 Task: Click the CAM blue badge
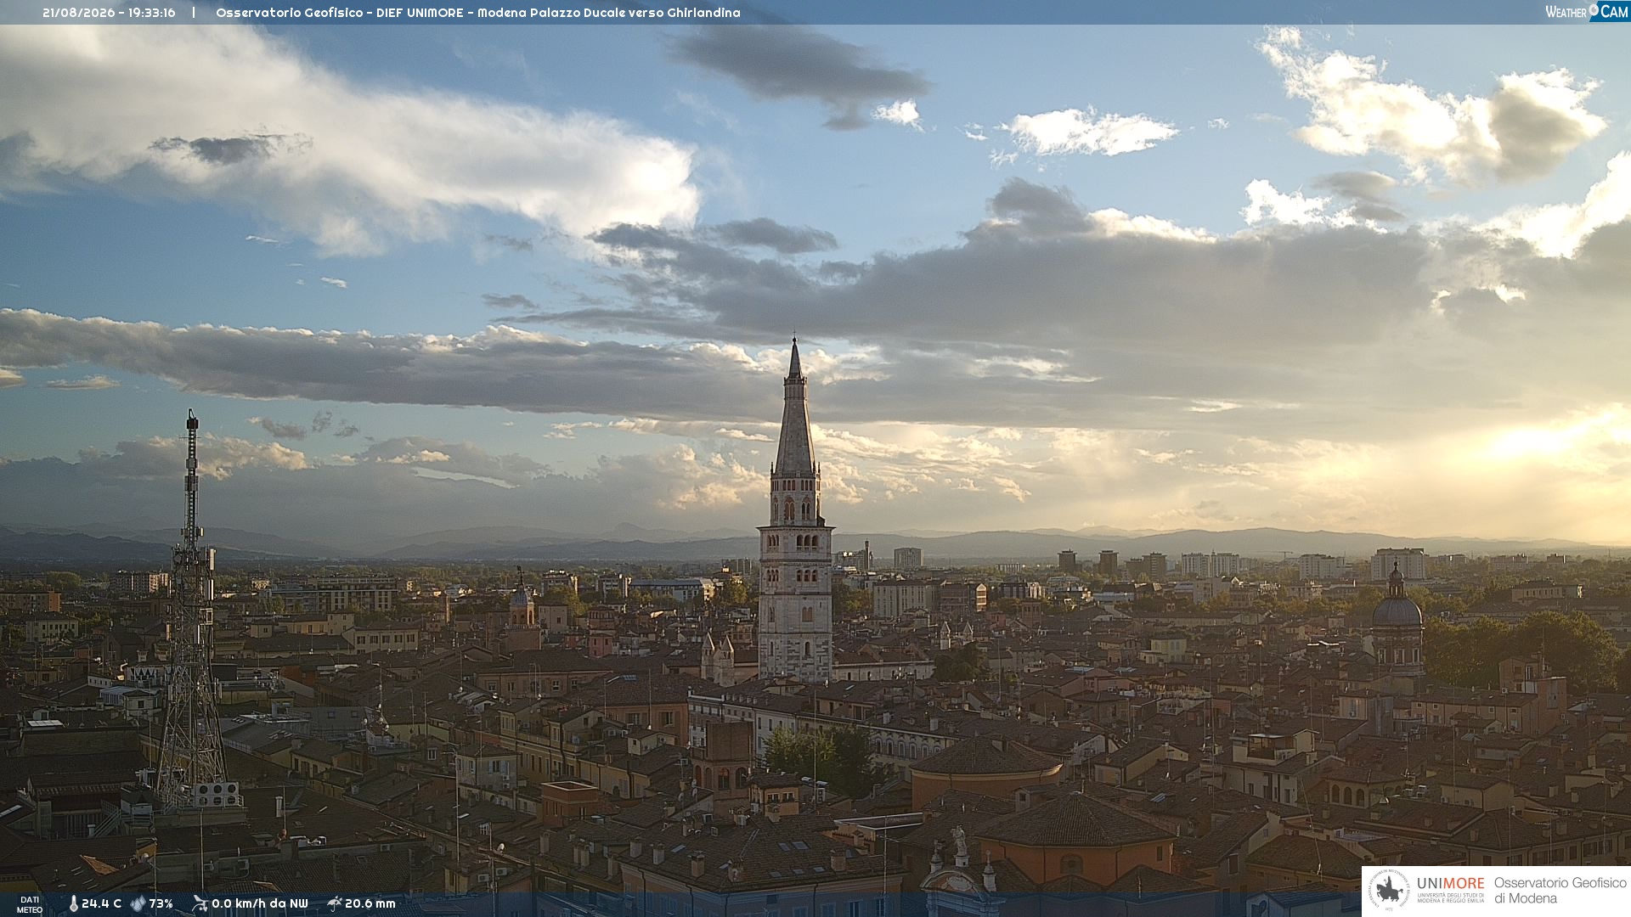pyautogui.click(x=1609, y=11)
